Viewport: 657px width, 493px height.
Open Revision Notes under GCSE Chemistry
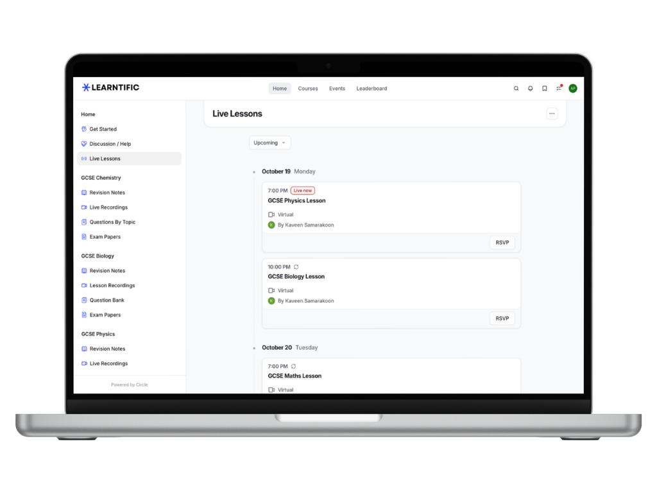click(107, 193)
